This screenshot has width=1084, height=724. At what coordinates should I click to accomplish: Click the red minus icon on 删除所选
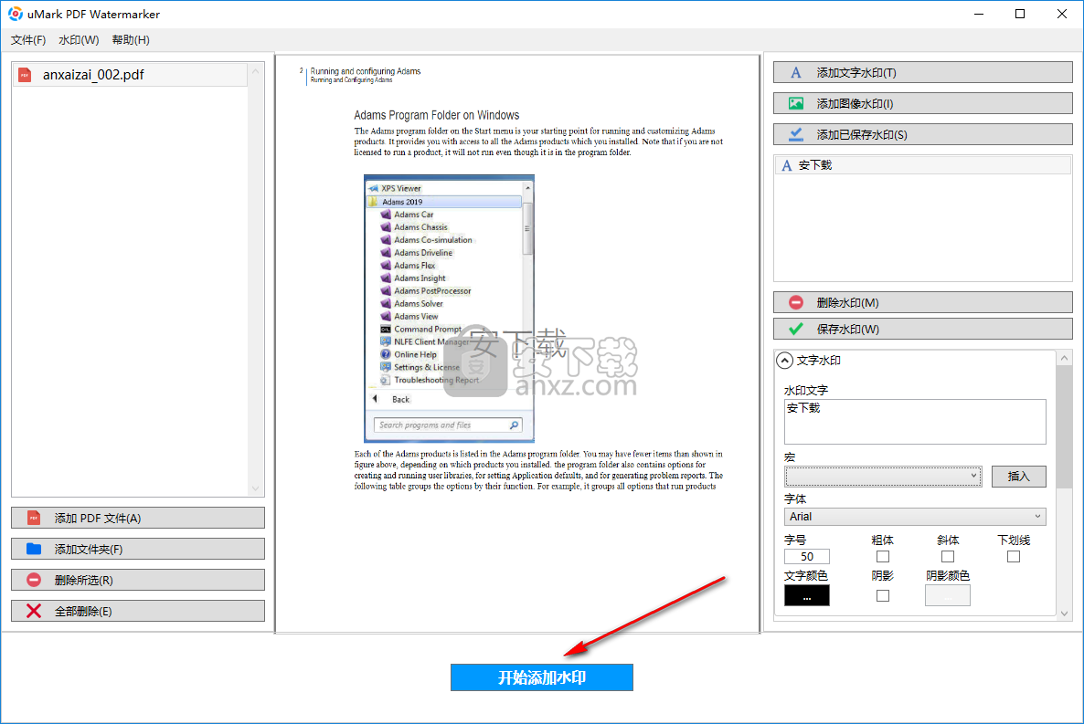pyautogui.click(x=33, y=581)
